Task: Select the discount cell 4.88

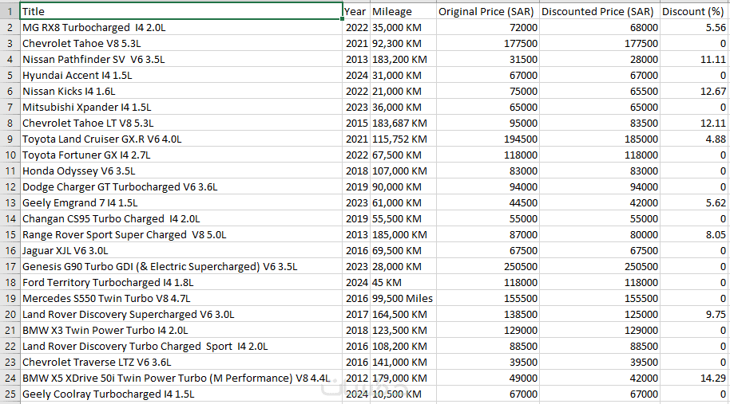Action: [x=694, y=139]
